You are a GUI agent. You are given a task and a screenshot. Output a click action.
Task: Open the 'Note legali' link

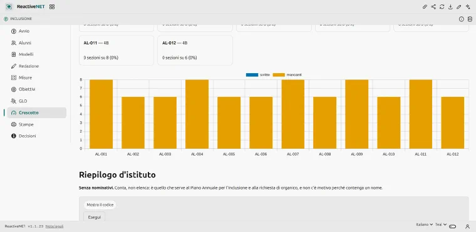coord(54,226)
